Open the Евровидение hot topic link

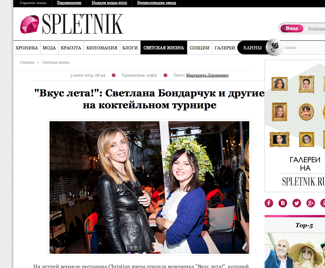click(69, 3)
